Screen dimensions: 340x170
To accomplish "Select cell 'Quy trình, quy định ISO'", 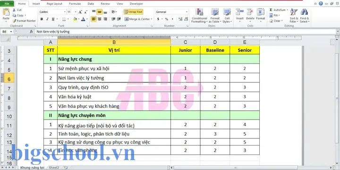I will coord(114,88).
